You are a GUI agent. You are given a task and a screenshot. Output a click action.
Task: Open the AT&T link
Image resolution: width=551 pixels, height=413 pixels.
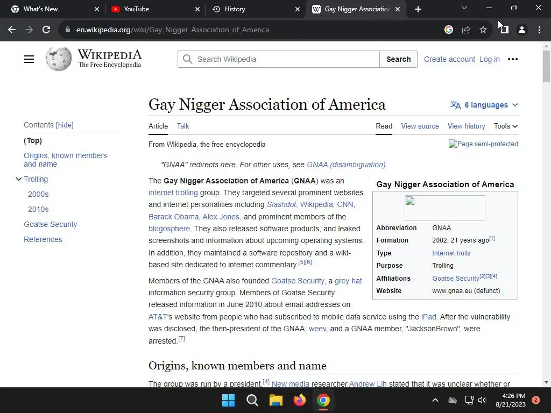158,317
